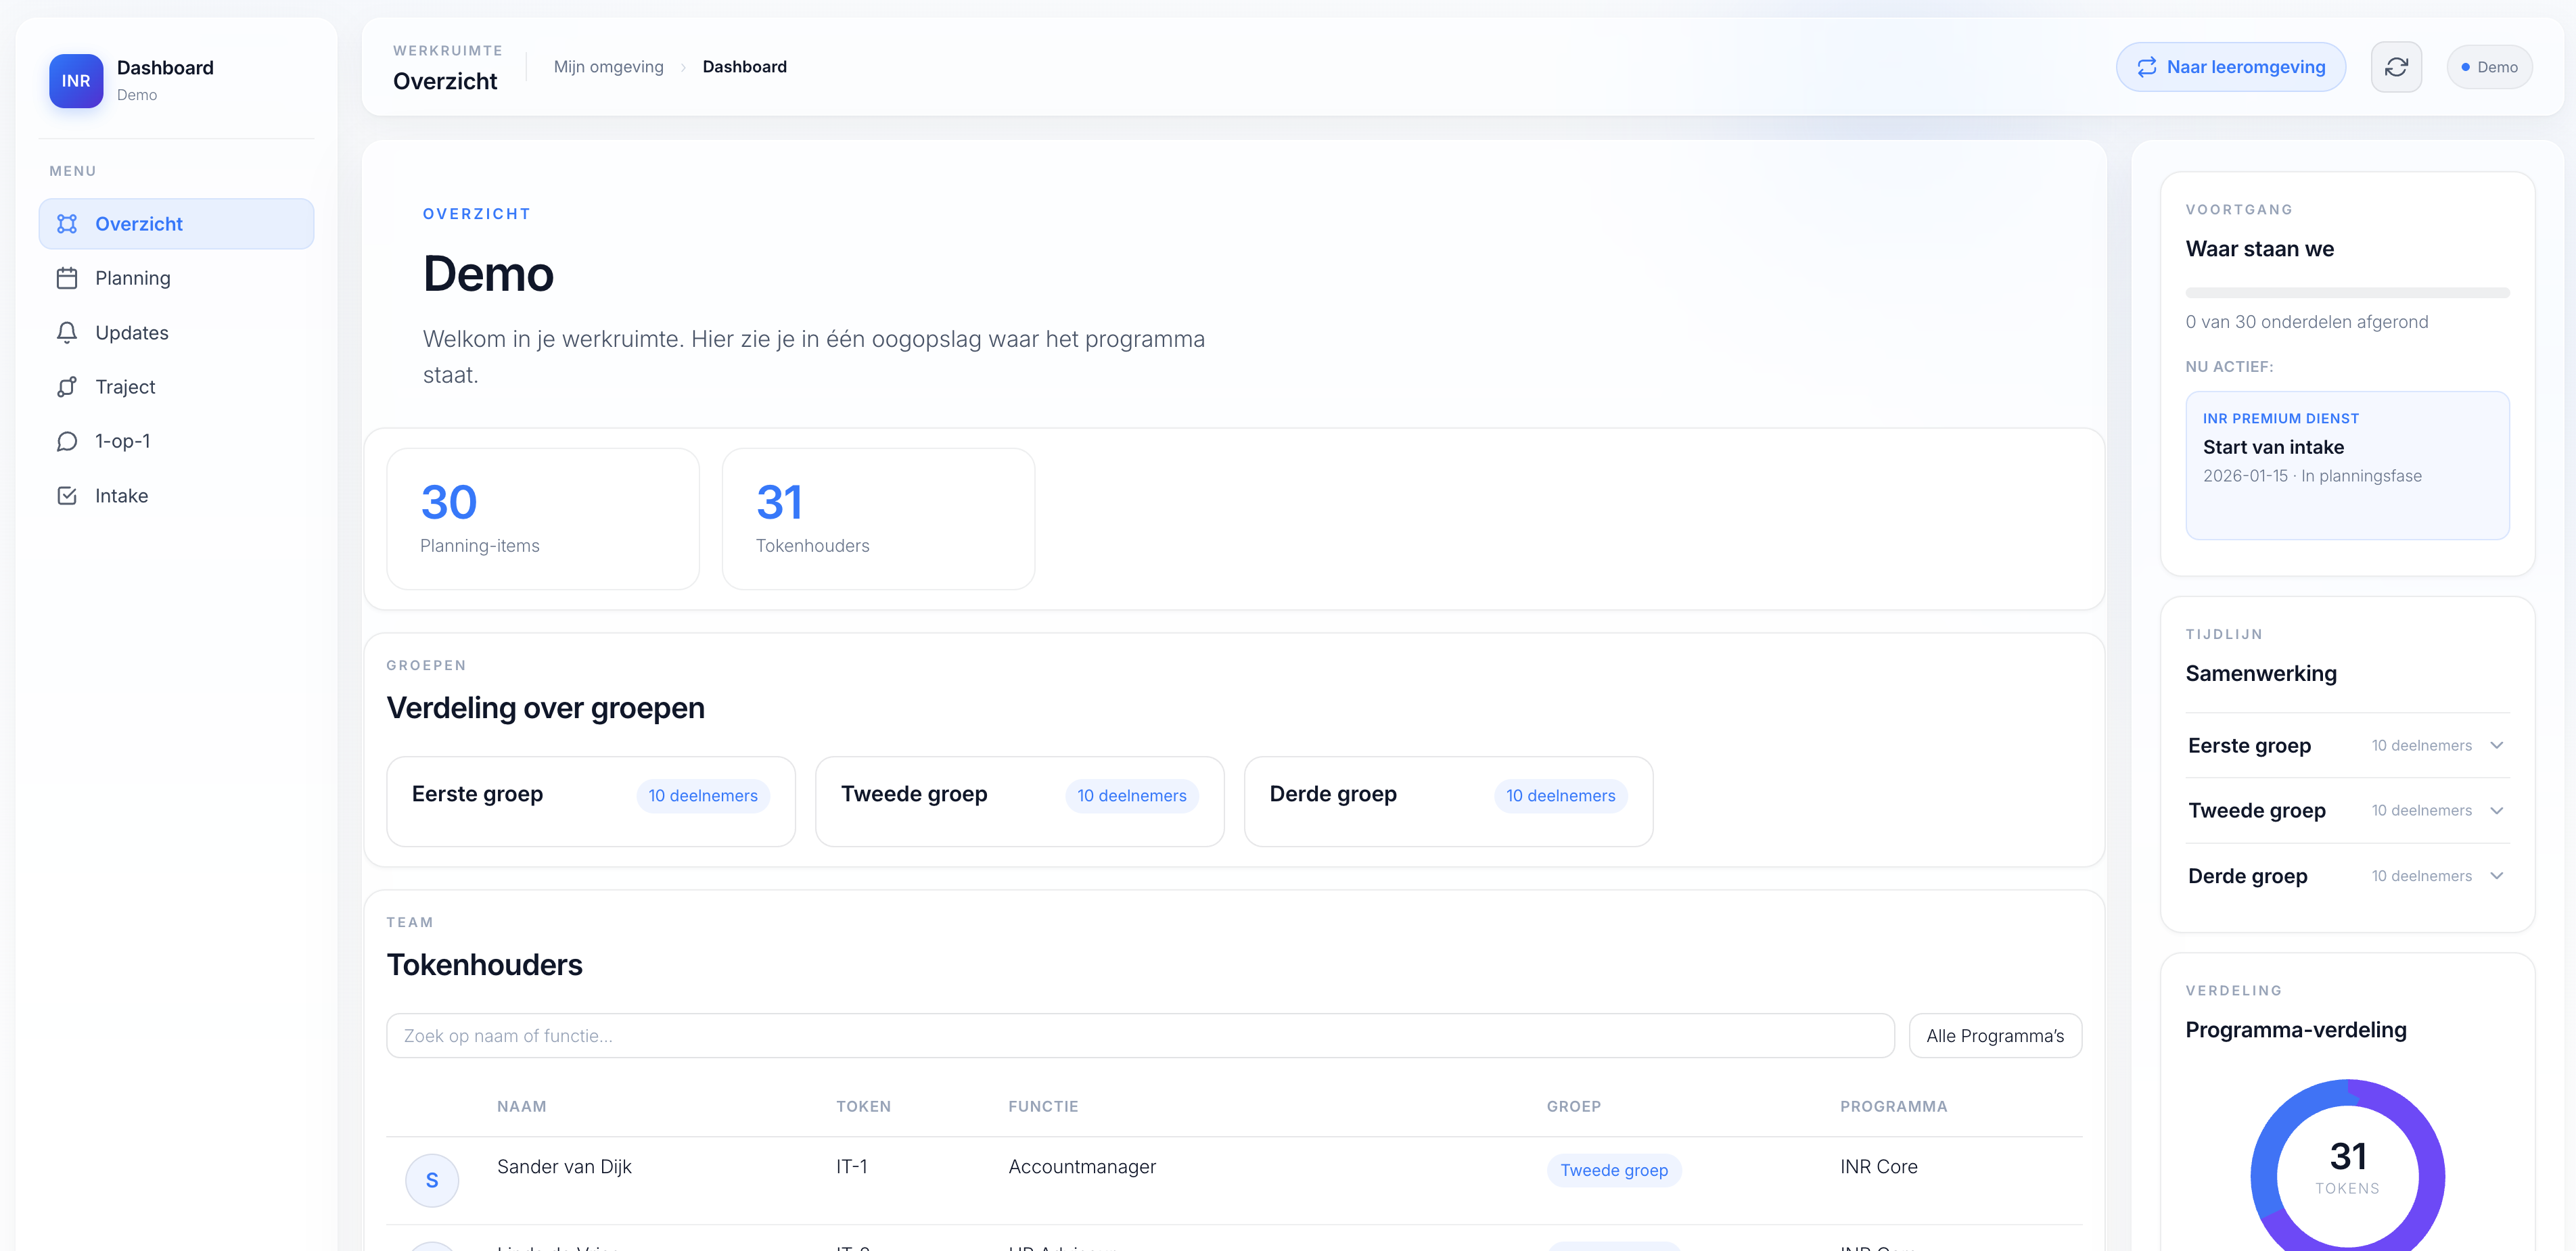Click the Voortgang progress bar

coord(2347,293)
